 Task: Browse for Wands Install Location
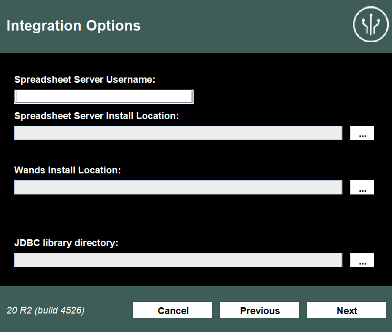(x=362, y=187)
